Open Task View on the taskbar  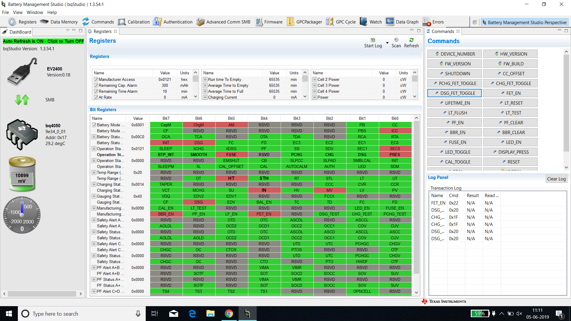[155, 314]
